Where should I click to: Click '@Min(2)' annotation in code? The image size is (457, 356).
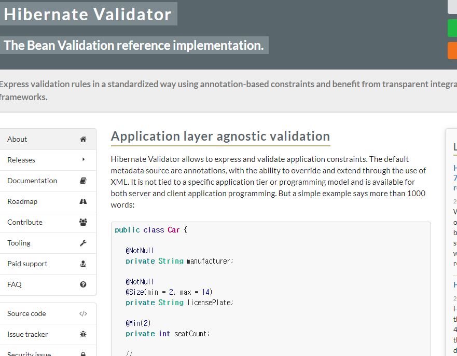click(138, 323)
